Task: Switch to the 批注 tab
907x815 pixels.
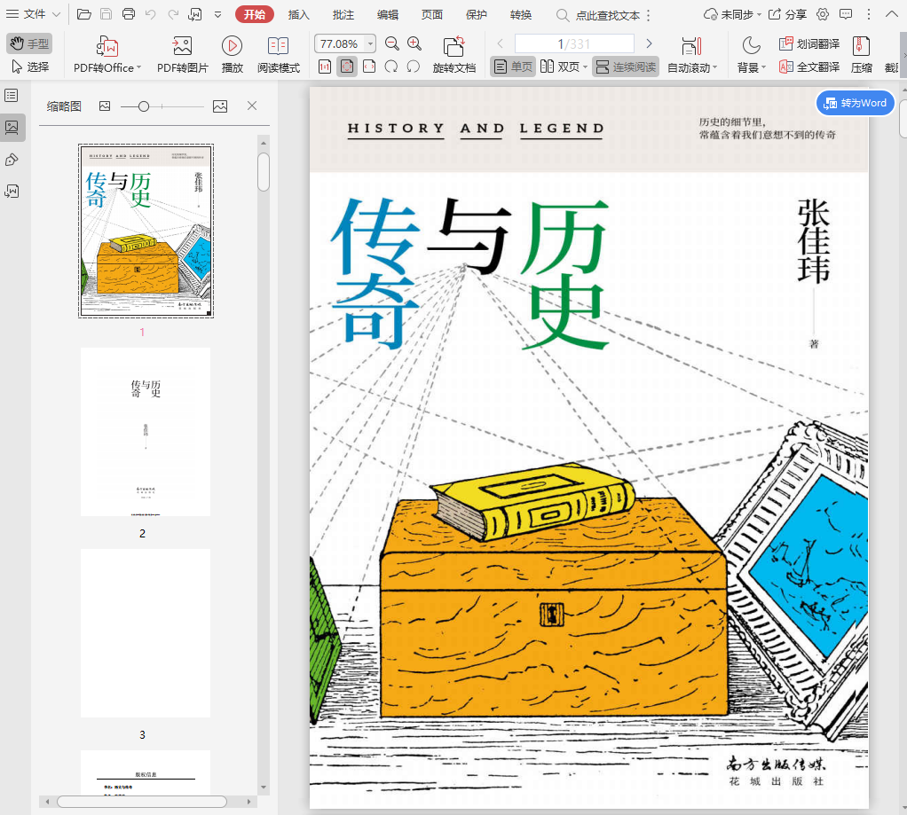Action: 343,15
